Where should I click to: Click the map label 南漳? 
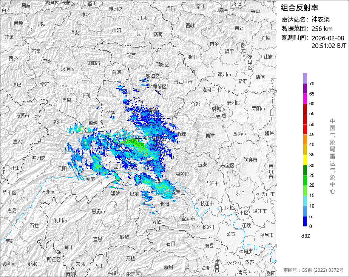(210, 135)
